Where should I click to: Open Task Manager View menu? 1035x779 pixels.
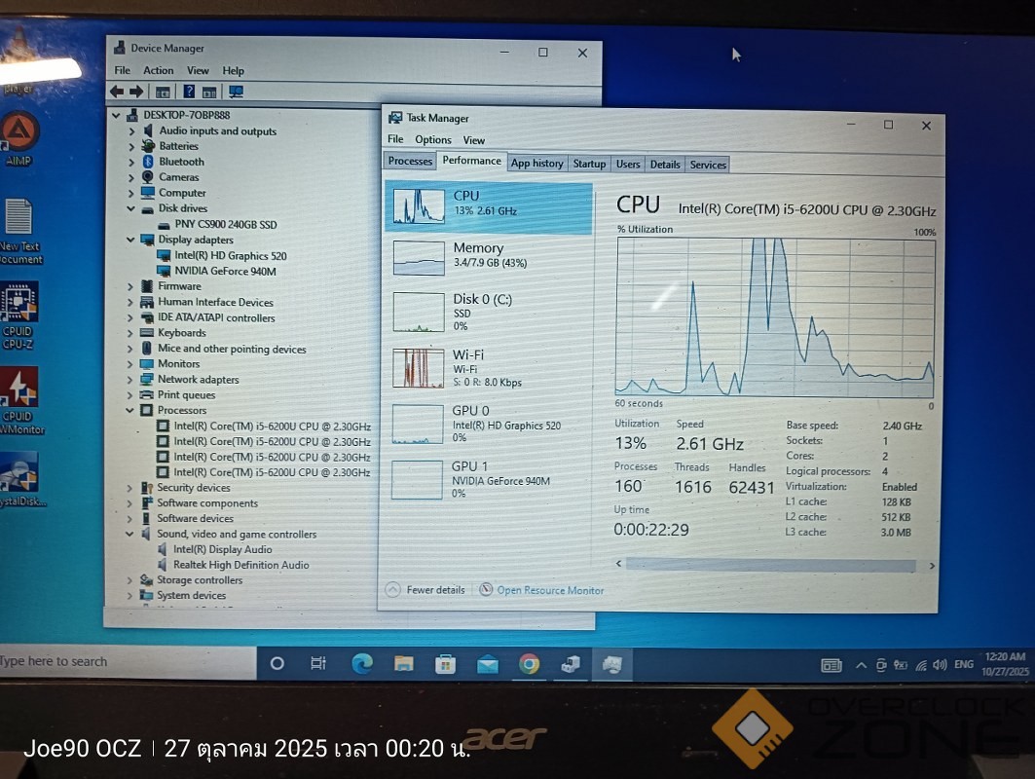click(474, 140)
